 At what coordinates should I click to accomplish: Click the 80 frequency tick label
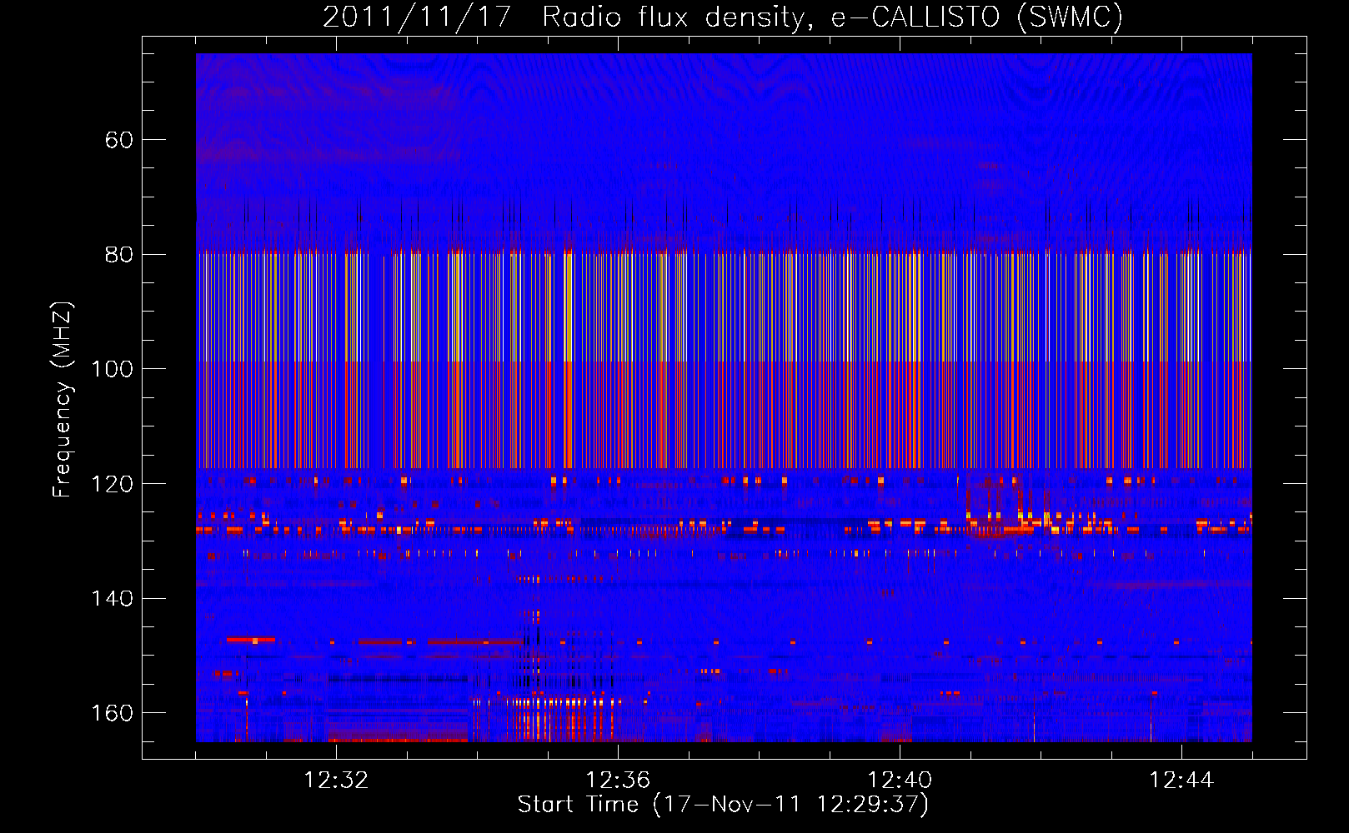coord(119,254)
